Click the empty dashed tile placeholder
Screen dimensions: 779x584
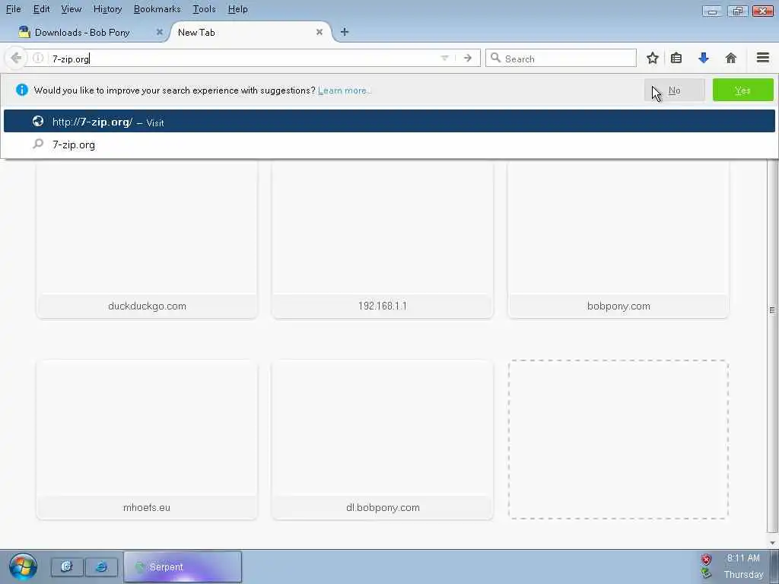point(618,440)
